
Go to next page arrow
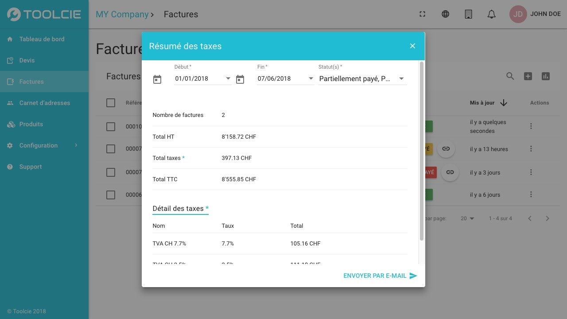pos(548,218)
